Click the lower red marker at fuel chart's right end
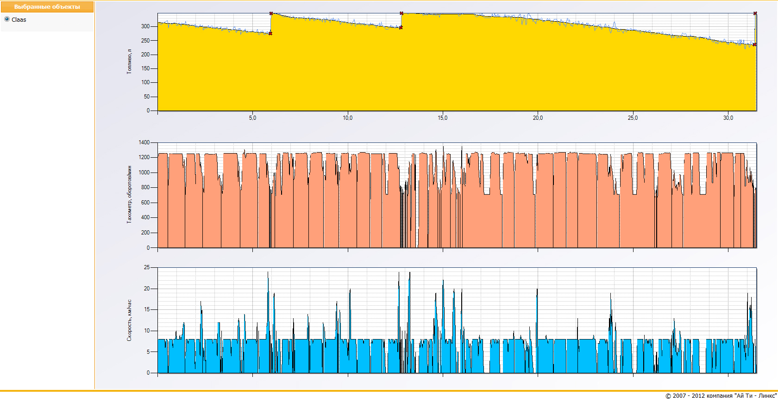Viewport: 778px width, 401px height. (754, 44)
